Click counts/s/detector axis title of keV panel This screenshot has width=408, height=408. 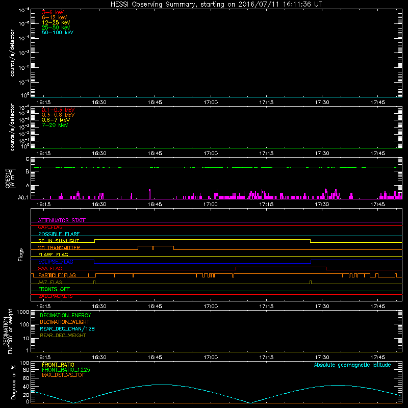pyautogui.click(x=12, y=53)
